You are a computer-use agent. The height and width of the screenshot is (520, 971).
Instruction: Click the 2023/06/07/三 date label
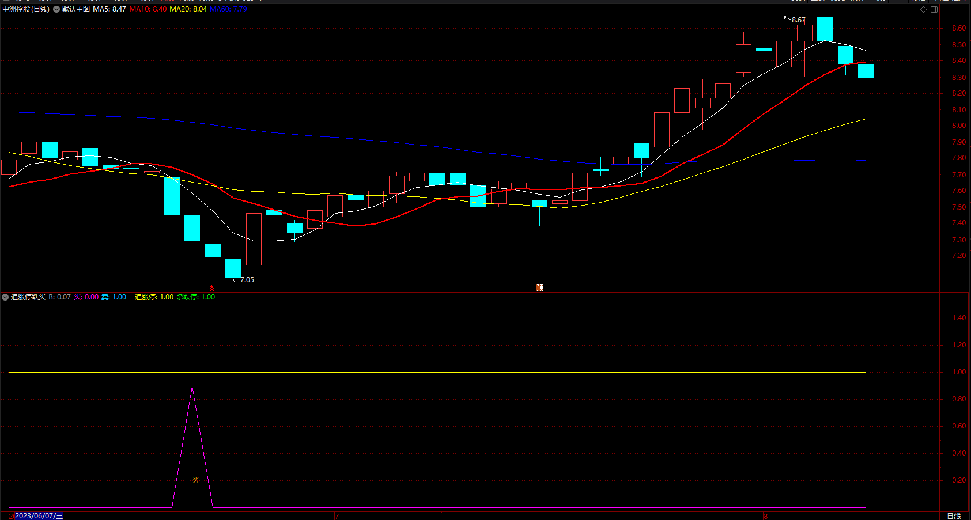pyautogui.click(x=39, y=516)
